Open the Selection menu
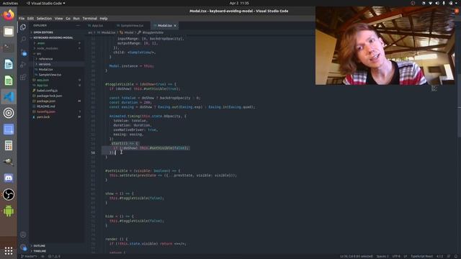The width and height of the screenshot is (461, 259). click(x=44, y=18)
